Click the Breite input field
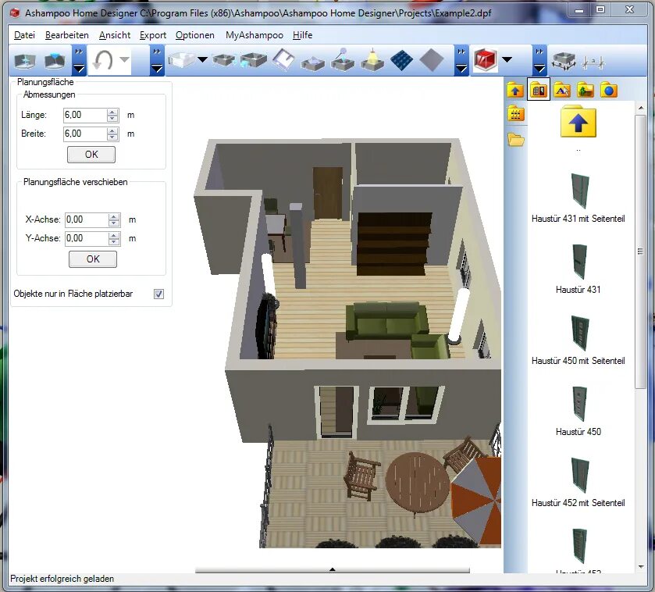The width and height of the screenshot is (655, 592). pos(85,134)
